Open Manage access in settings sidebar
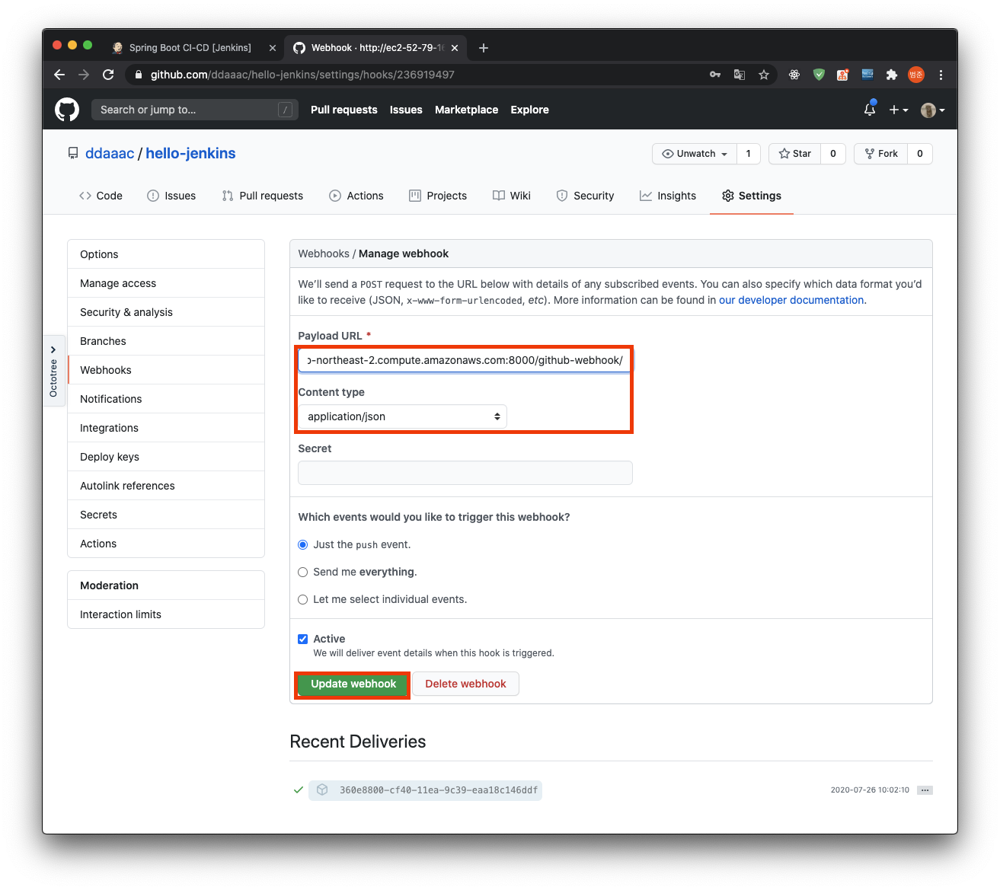 166,283
